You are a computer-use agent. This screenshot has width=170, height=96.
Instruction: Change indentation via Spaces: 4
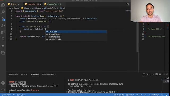(x=130, y=95)
